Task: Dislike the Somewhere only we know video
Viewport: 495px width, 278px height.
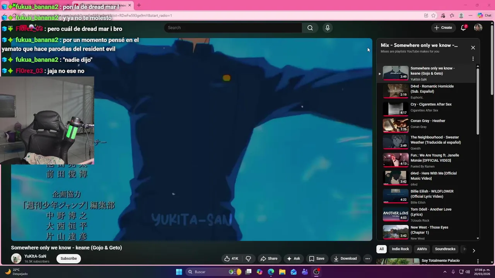Action: [x=249, y=258]
